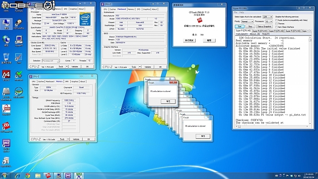Click the Start button in Hyper PI
This screenshot has height=179, width=318.
click(239, 27)
